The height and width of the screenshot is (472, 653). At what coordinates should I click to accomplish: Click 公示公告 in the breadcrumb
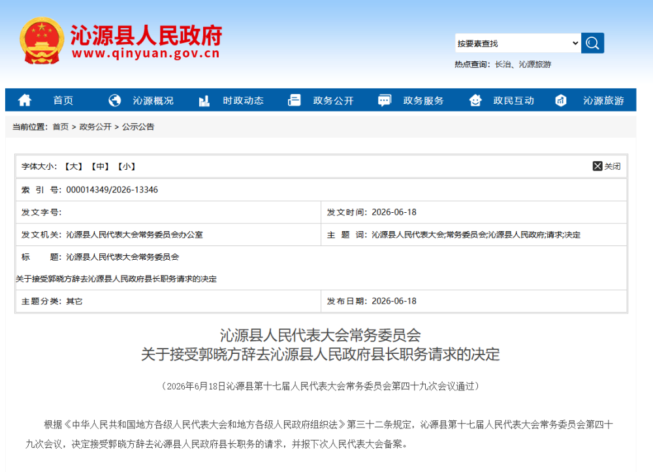click(138, 127)
